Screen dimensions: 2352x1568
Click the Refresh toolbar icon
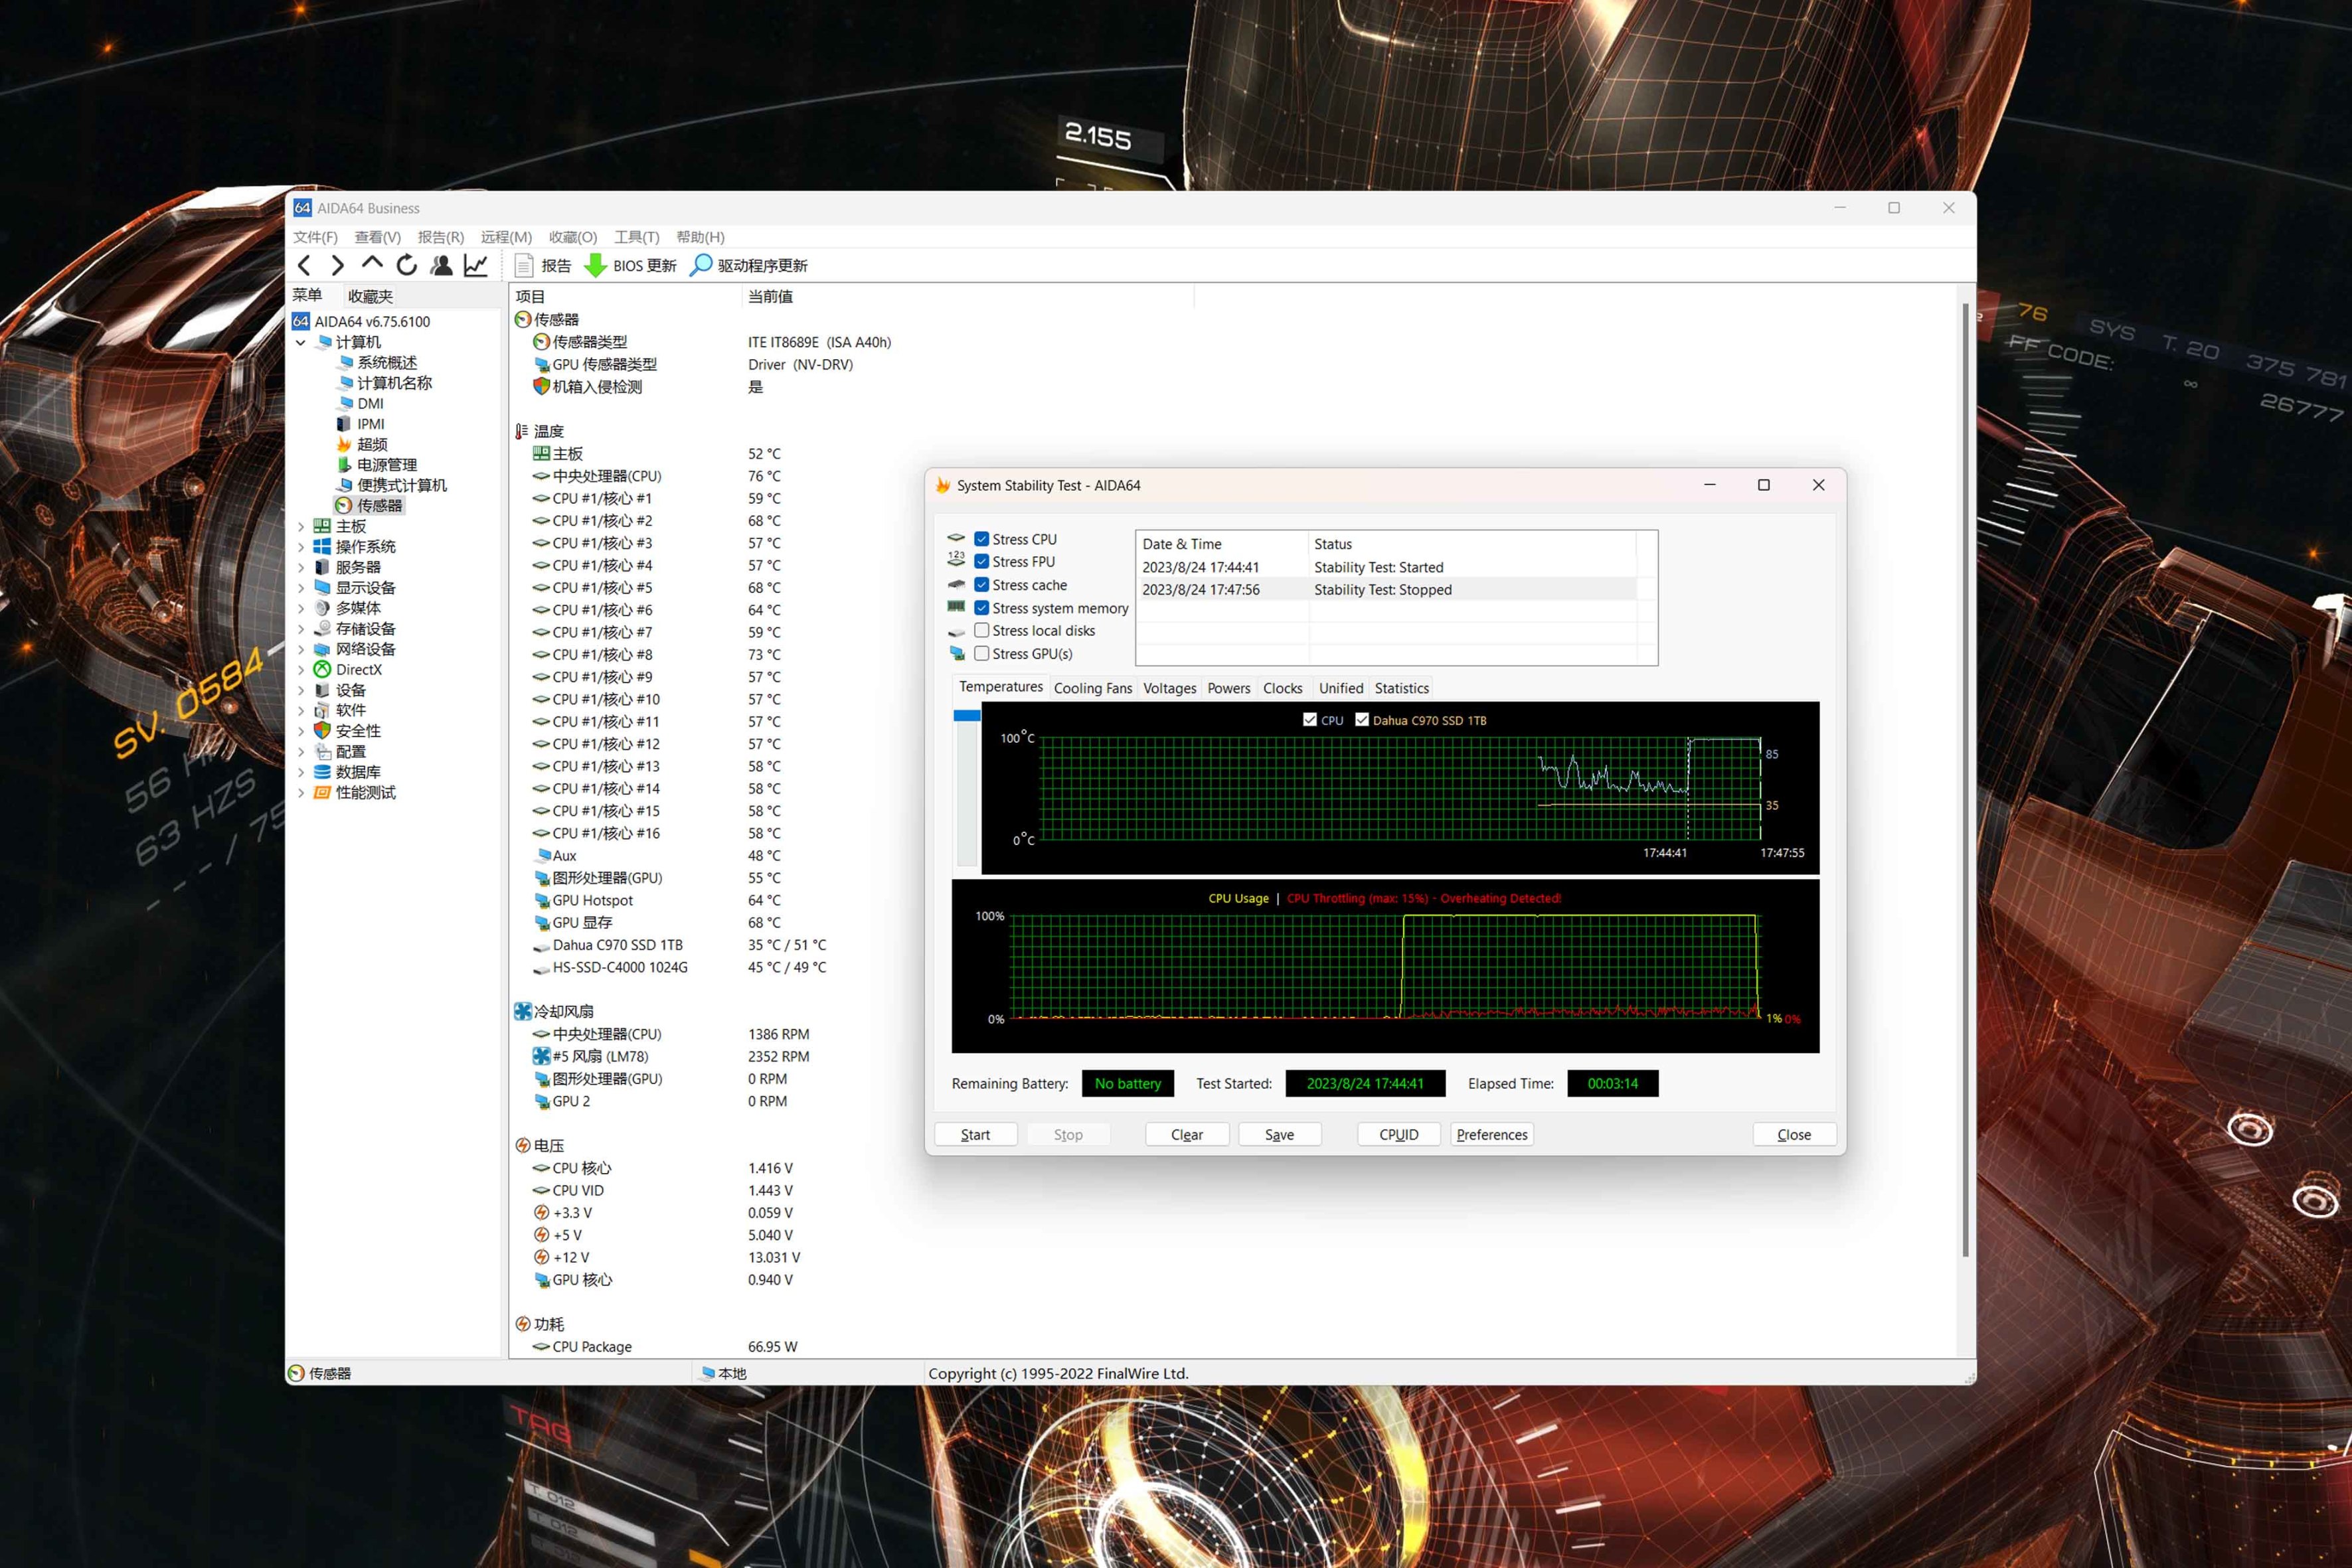(x=406, y=265)
